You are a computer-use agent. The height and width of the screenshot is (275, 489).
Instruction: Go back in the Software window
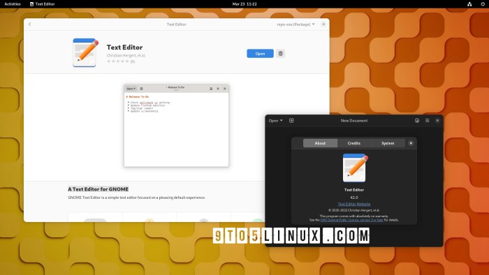tap(29, 24)
